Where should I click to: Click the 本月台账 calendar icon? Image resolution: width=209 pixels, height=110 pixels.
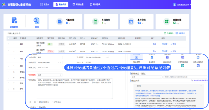point(131,22)
